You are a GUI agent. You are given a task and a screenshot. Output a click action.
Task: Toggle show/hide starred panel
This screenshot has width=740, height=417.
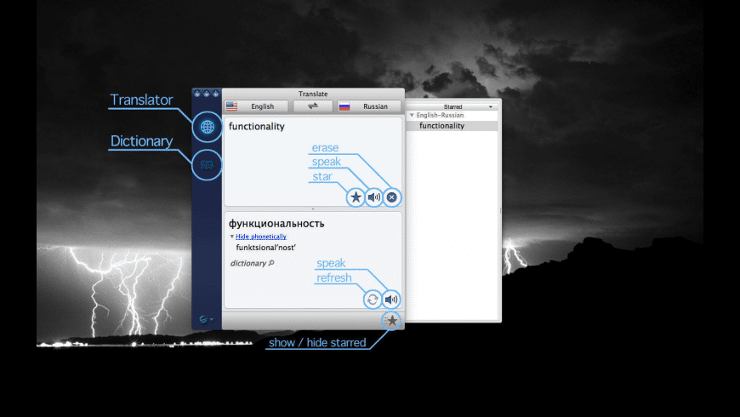(x=390, y=321)
